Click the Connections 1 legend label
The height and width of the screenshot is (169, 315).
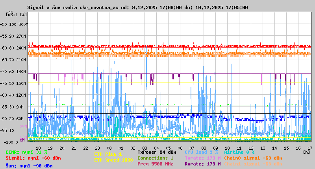pyautogui.click(x=155, y=158)
